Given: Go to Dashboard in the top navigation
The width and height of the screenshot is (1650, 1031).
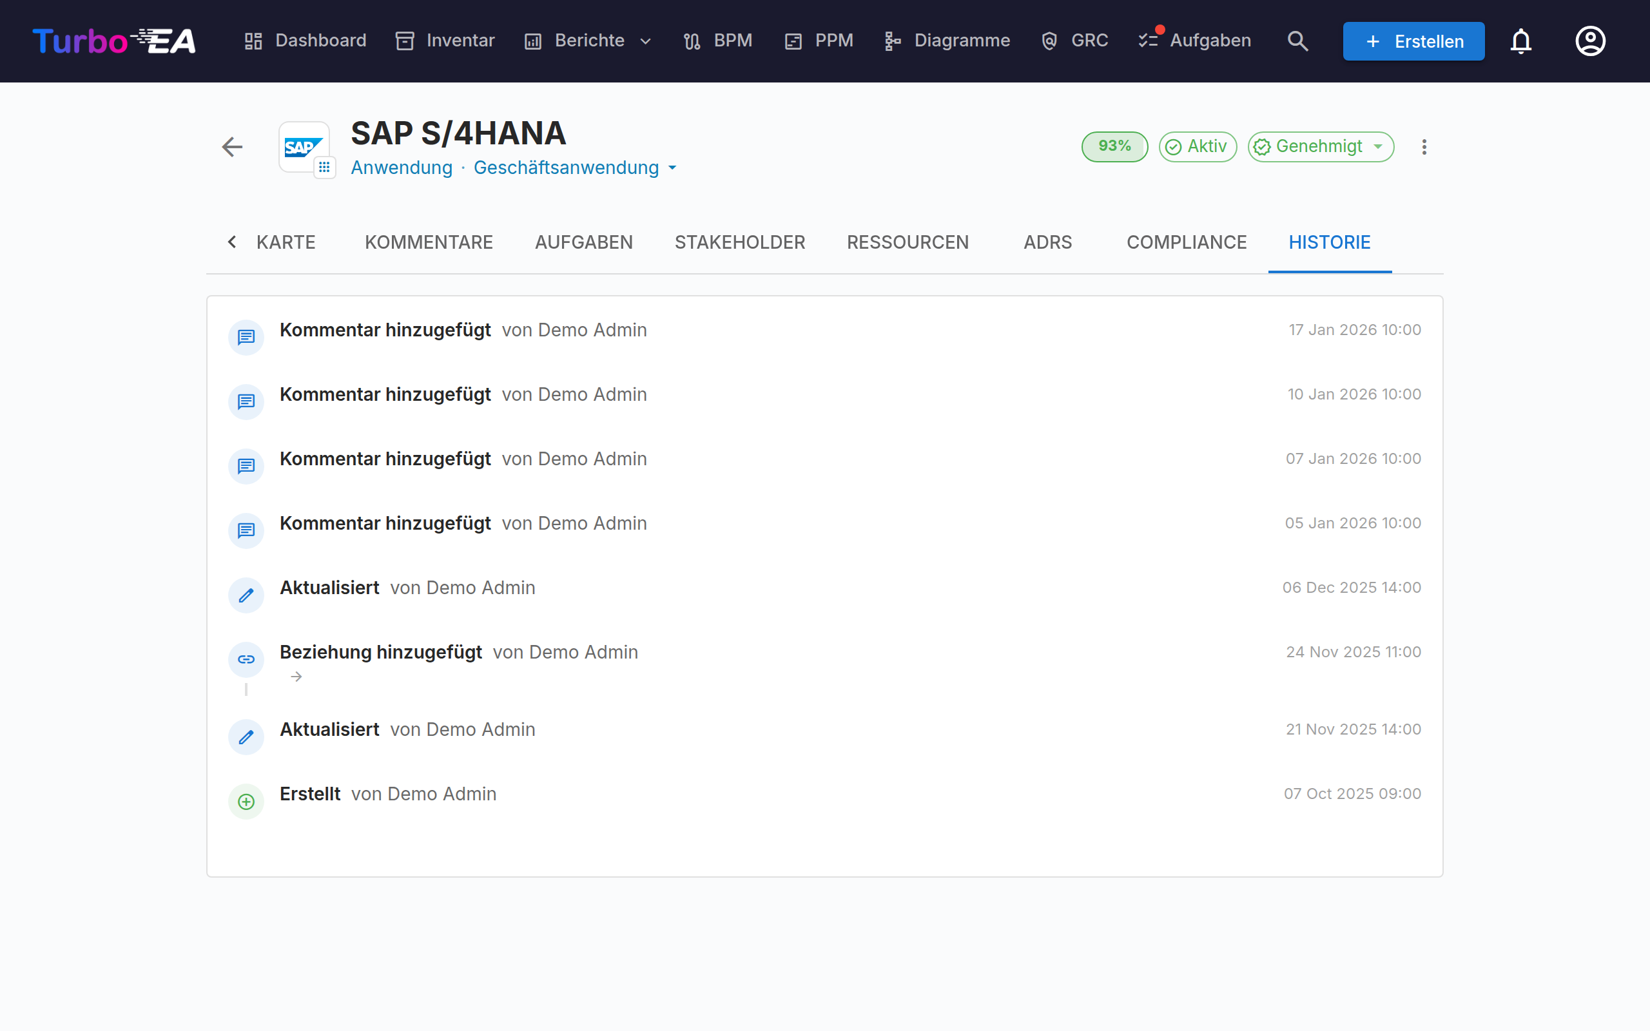Looking at the screenshot, I should tap(306, 41).
